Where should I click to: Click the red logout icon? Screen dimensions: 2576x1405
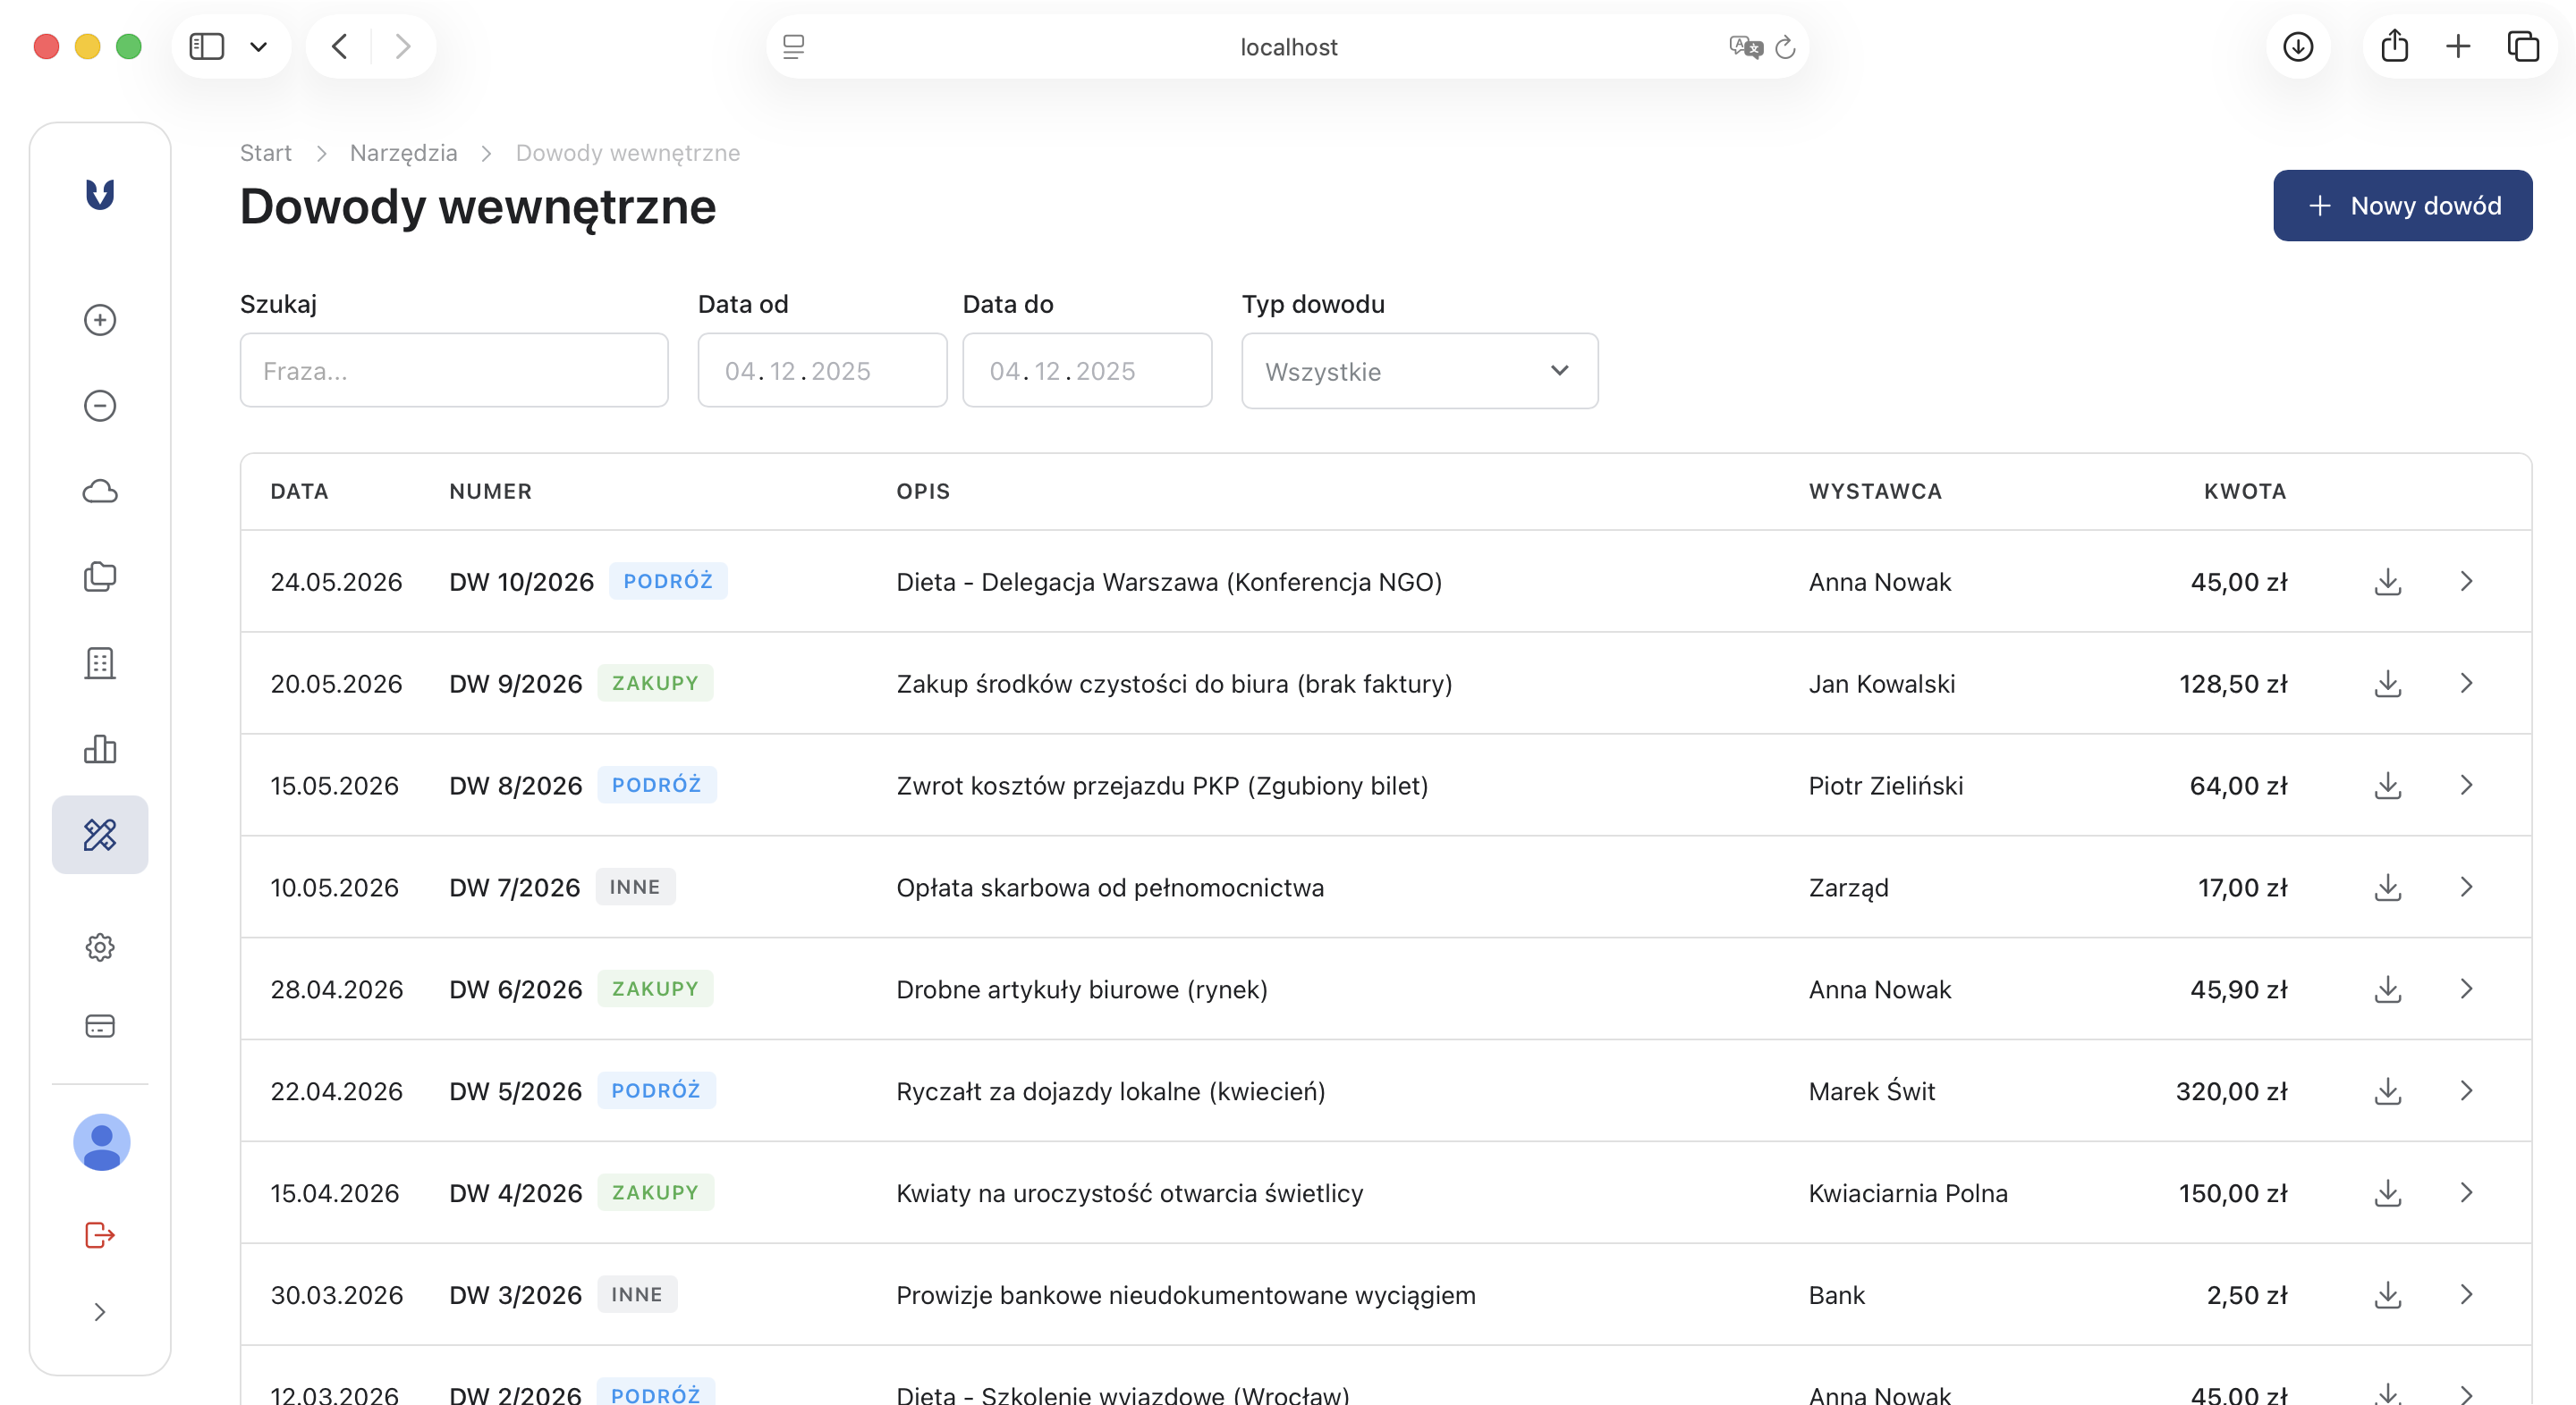(100, 1235)
